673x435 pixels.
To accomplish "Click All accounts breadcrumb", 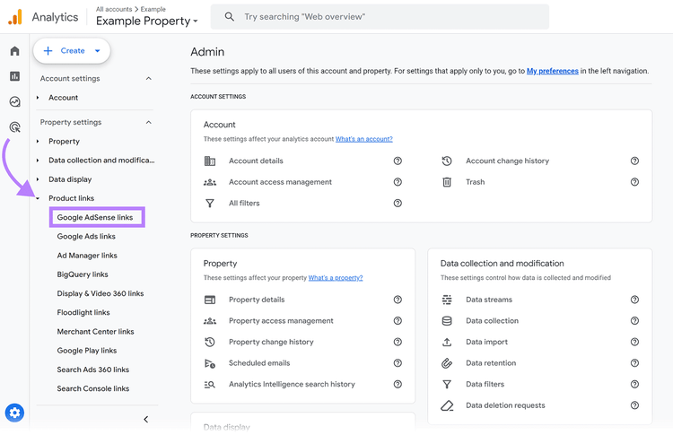I will (x=114, y=9).
